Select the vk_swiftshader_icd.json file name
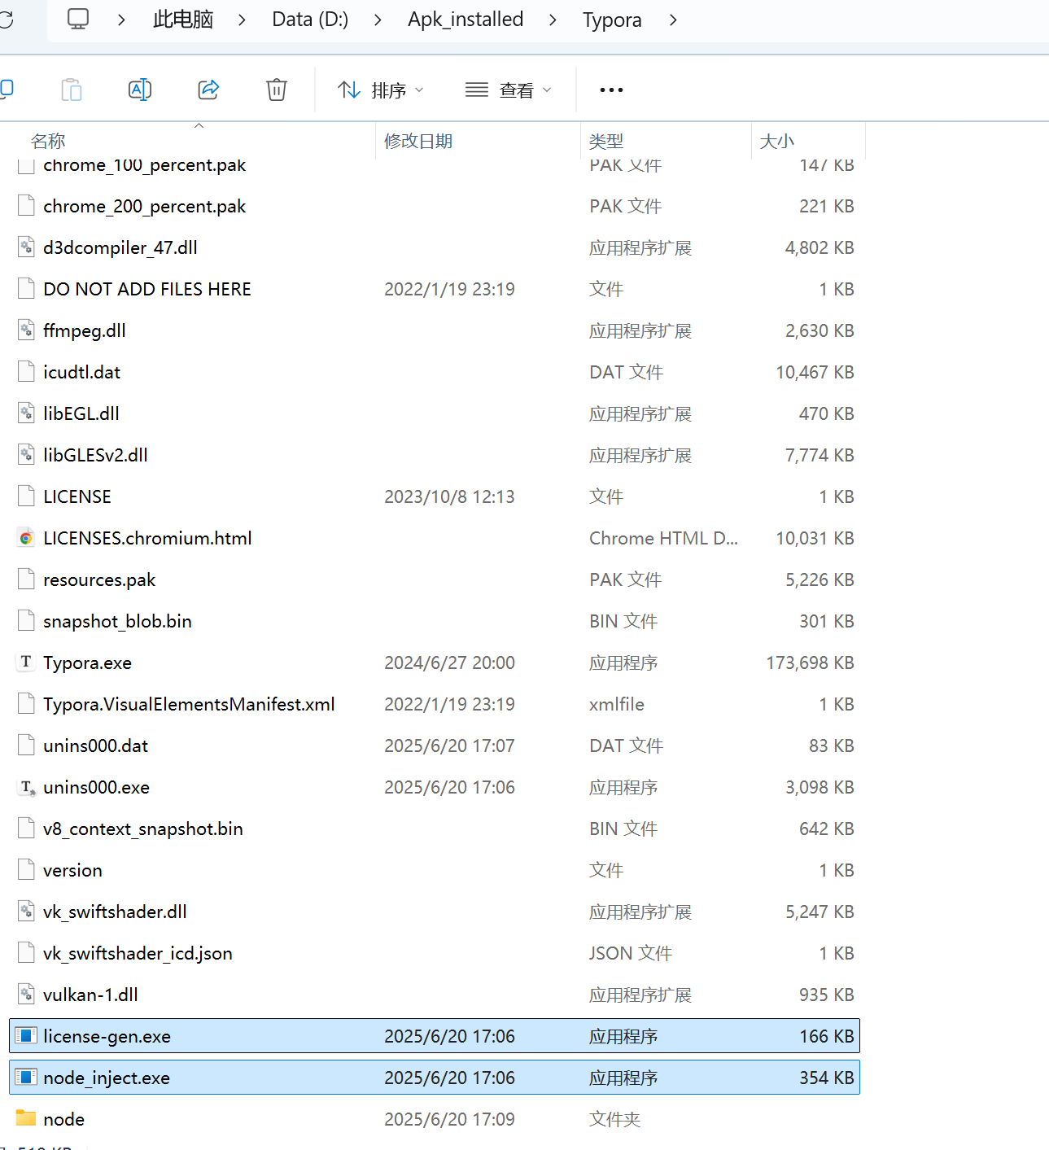Screen dimensions: 1049x1150 (138, 953)
